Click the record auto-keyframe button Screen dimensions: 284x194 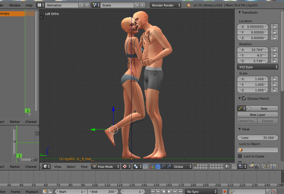[x=225, y=191]
